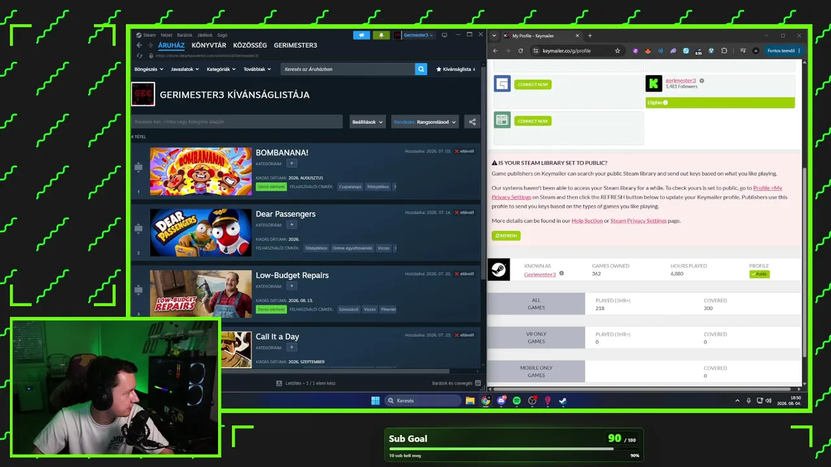Click the Barátok és csevegés button
Image resolution: width=831 pixels, height=467 pixels.
pos(456,383)
